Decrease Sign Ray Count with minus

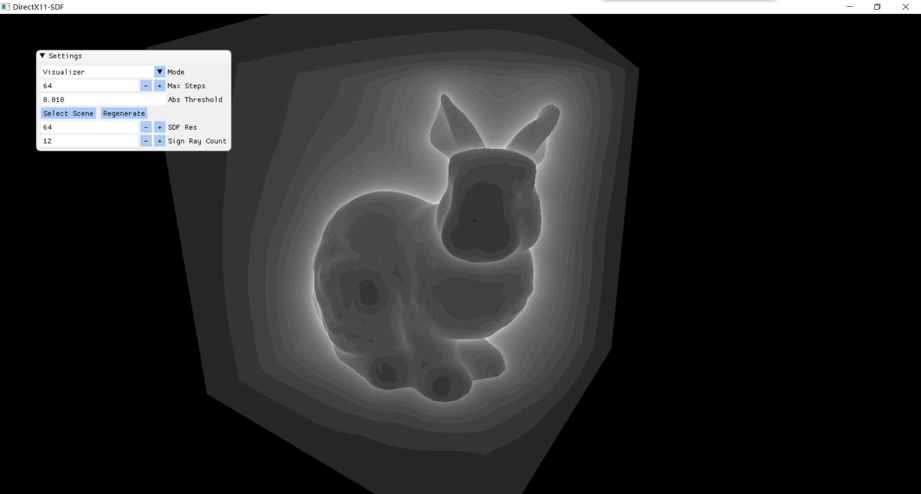[146, 141]
